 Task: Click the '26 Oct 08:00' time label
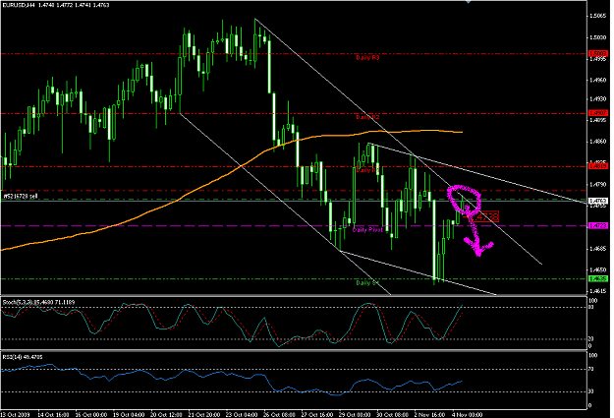click(279, 414)
